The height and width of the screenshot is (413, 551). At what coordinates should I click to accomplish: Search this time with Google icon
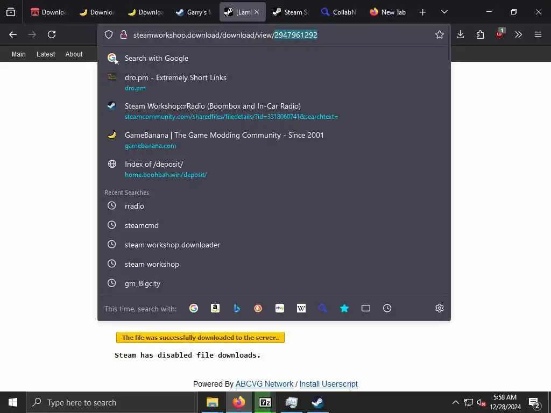(x=194, y=308)
